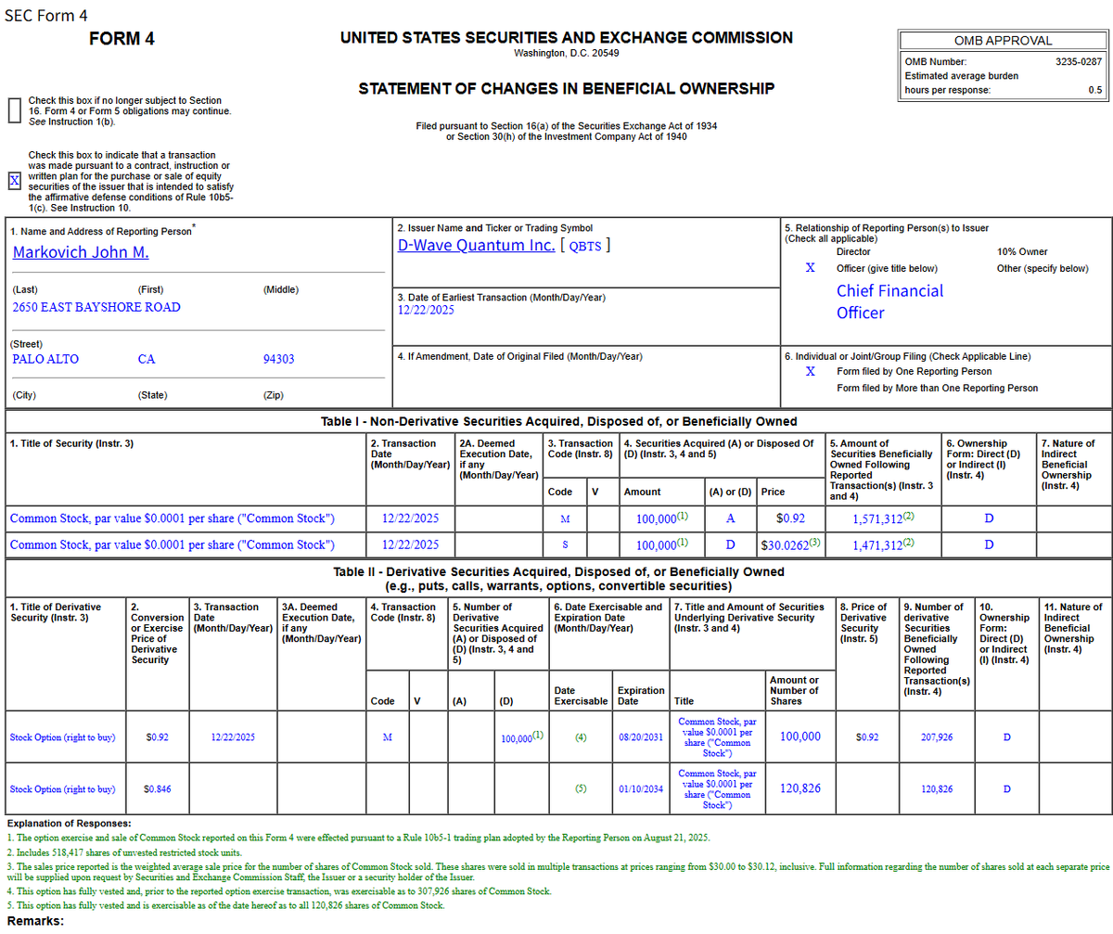Click the Stock Option (right to buy) entry

61,737
